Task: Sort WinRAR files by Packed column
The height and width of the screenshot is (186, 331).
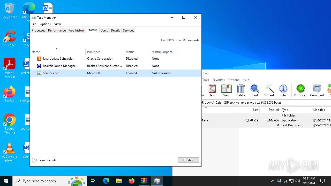Action: [270, 110]
